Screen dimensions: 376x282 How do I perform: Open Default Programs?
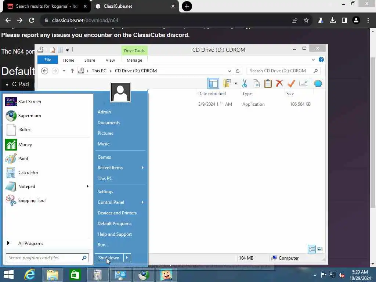(x=115, y=224)
